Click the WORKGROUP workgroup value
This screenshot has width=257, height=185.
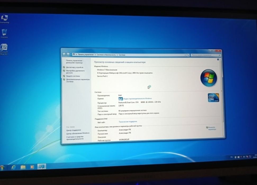click(124, 139)
